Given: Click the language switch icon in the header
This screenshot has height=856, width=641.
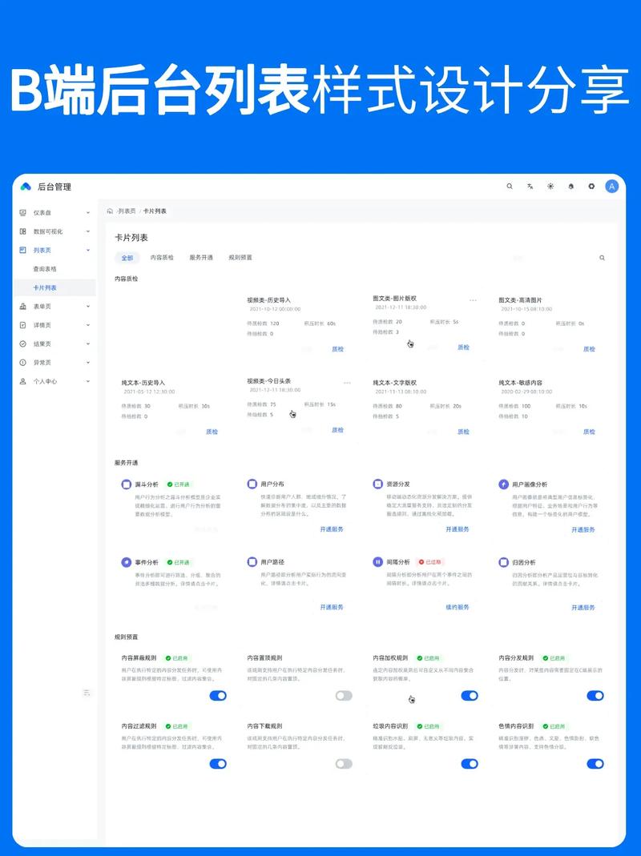Looking at the screenshot, I should (x=530, y=186).
